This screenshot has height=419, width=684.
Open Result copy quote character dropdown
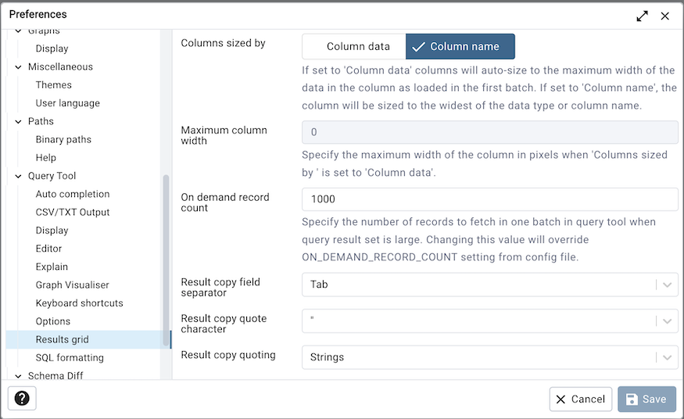pyautogui.click(x=489, y=321)
